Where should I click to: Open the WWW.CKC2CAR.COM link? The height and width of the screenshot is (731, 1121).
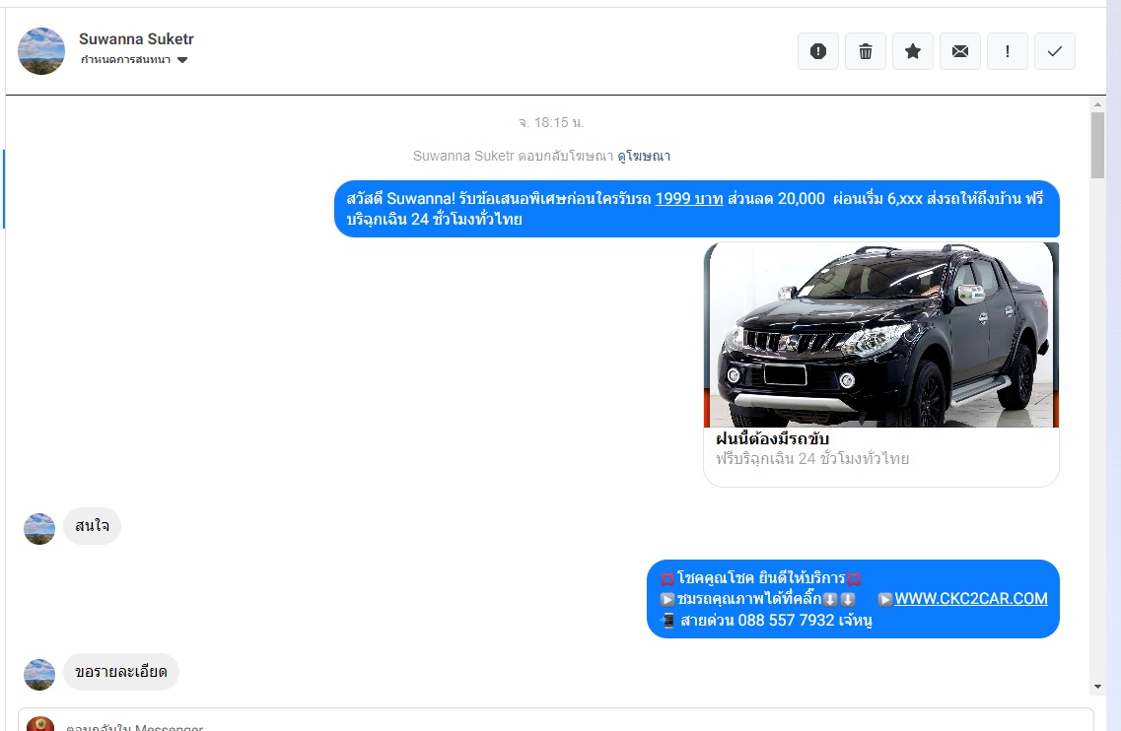coord(970,598)
